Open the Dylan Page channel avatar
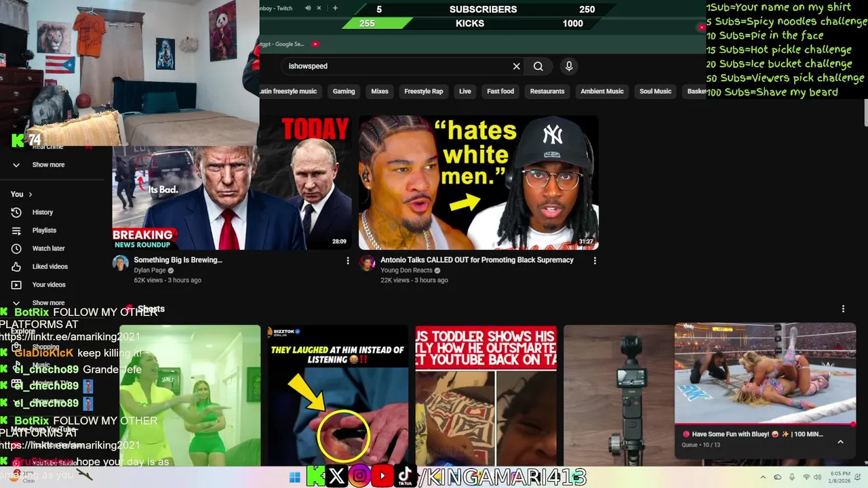The image size is (868, 488). (121, 264)
